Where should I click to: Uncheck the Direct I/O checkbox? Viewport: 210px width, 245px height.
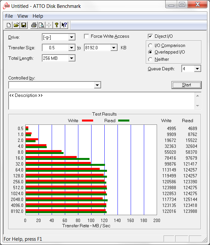150,36
